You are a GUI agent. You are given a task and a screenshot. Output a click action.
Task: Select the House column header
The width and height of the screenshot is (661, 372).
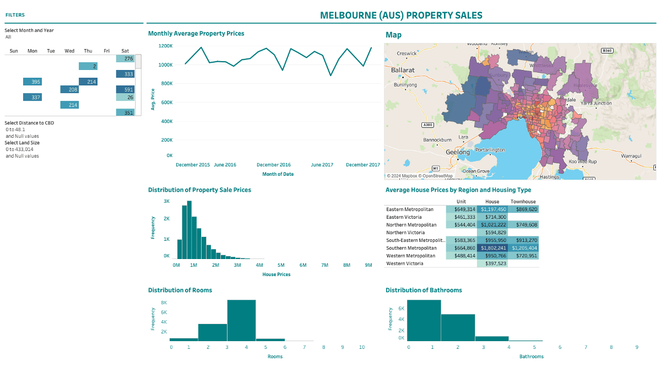492,202
